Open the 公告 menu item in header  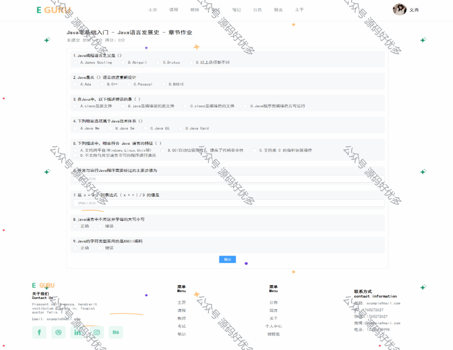[x=257, y=10]
